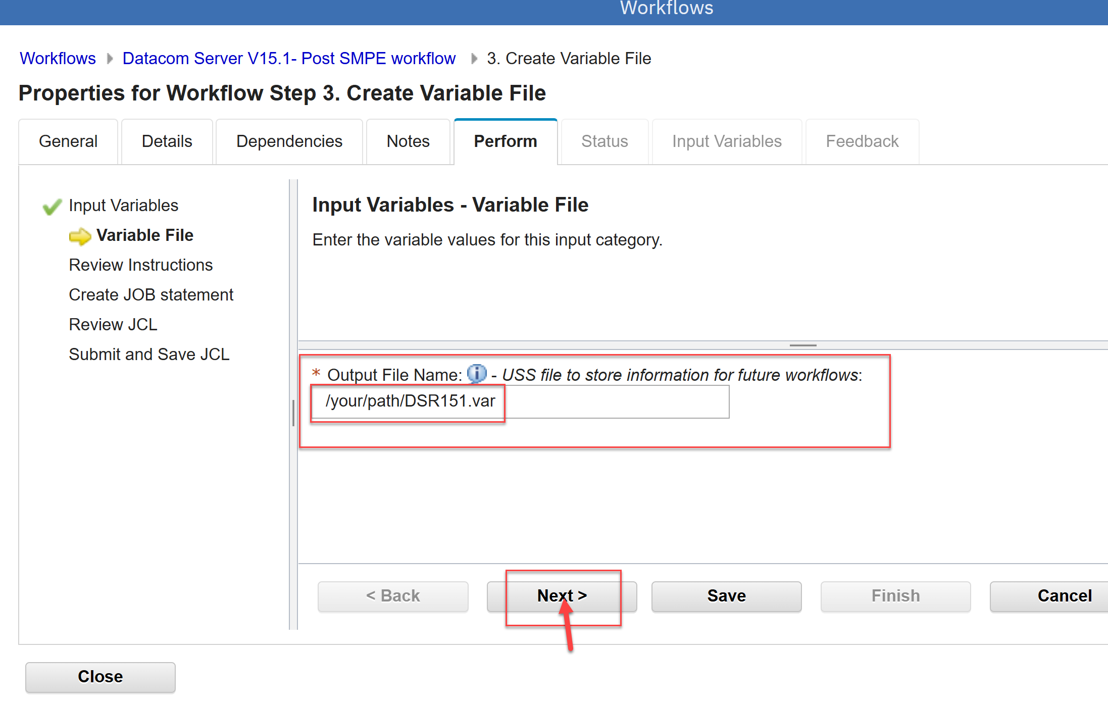Select Review Instructions in the step list
This screenshot has width=1108, height=703.
click(x=140, y=265)
